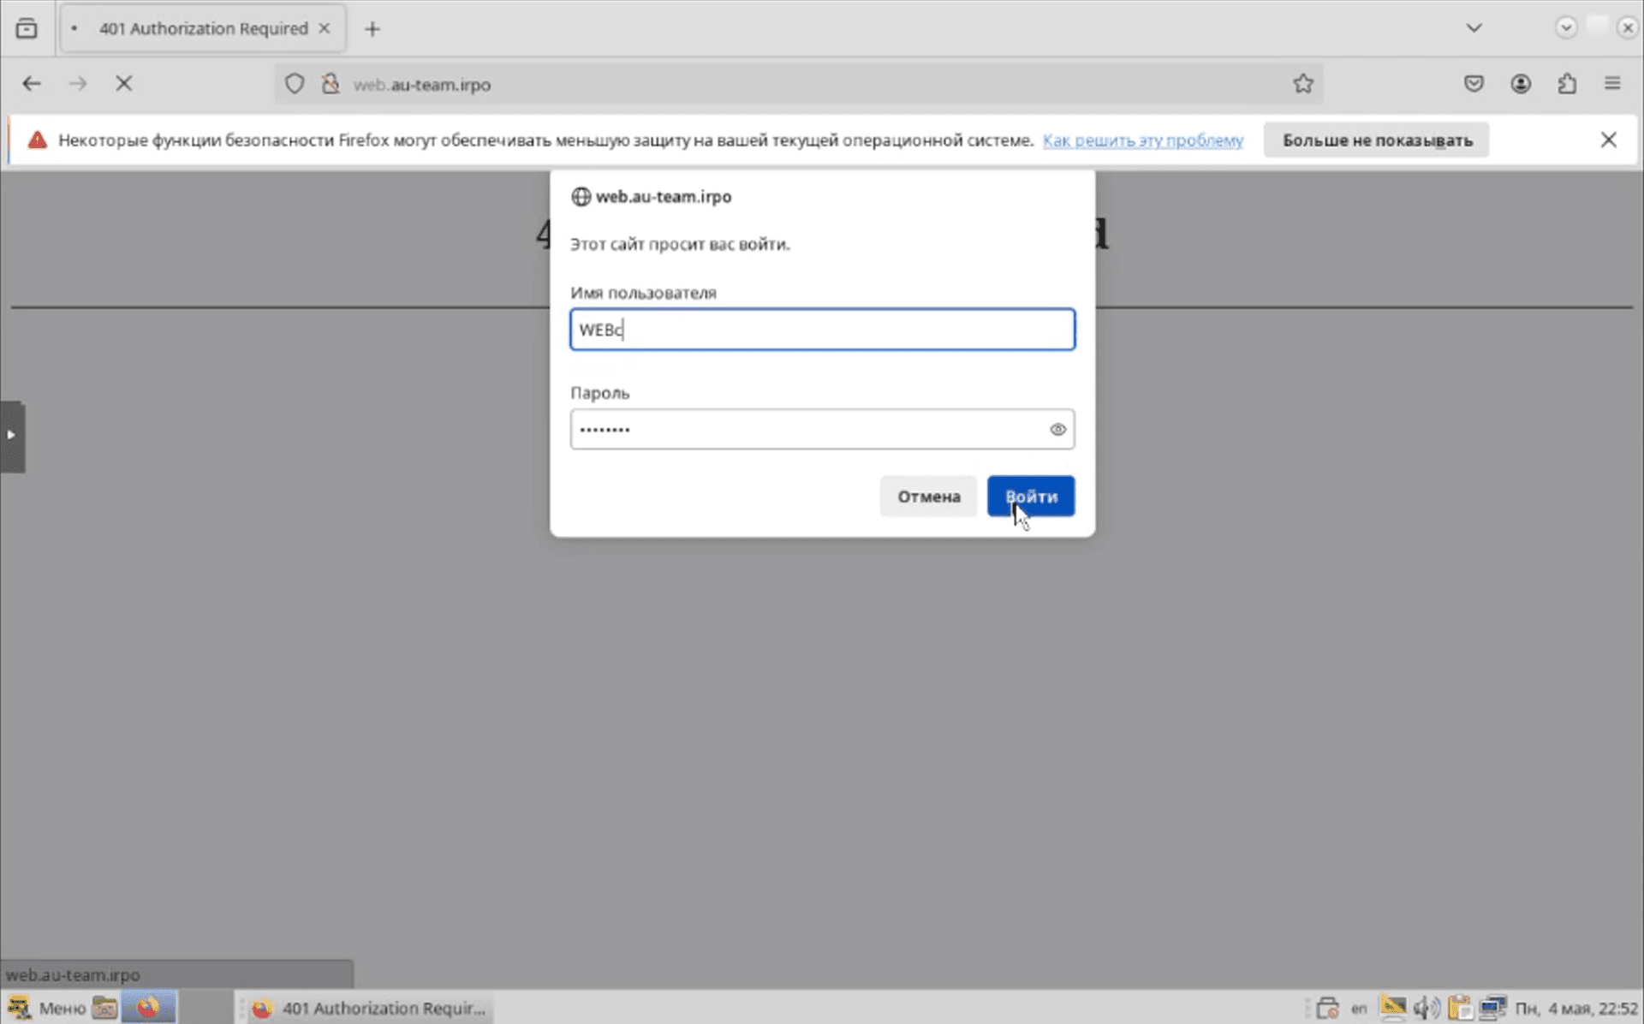Click 'Больше не показывать' button

[x=1377, y=140]
